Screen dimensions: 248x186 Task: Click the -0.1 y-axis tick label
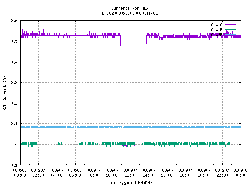click(13, 165)
